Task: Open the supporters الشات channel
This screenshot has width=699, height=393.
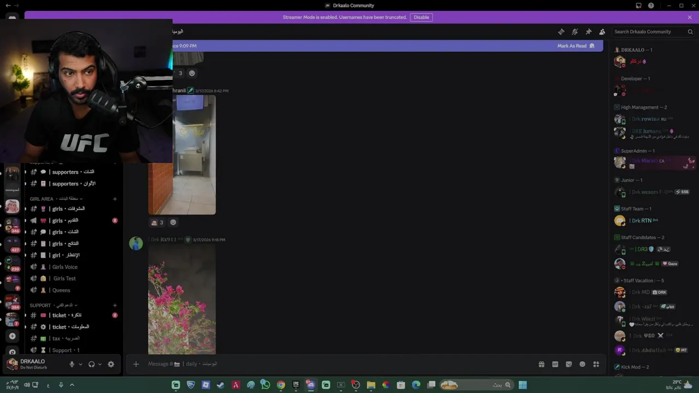Action: [73, 172]
